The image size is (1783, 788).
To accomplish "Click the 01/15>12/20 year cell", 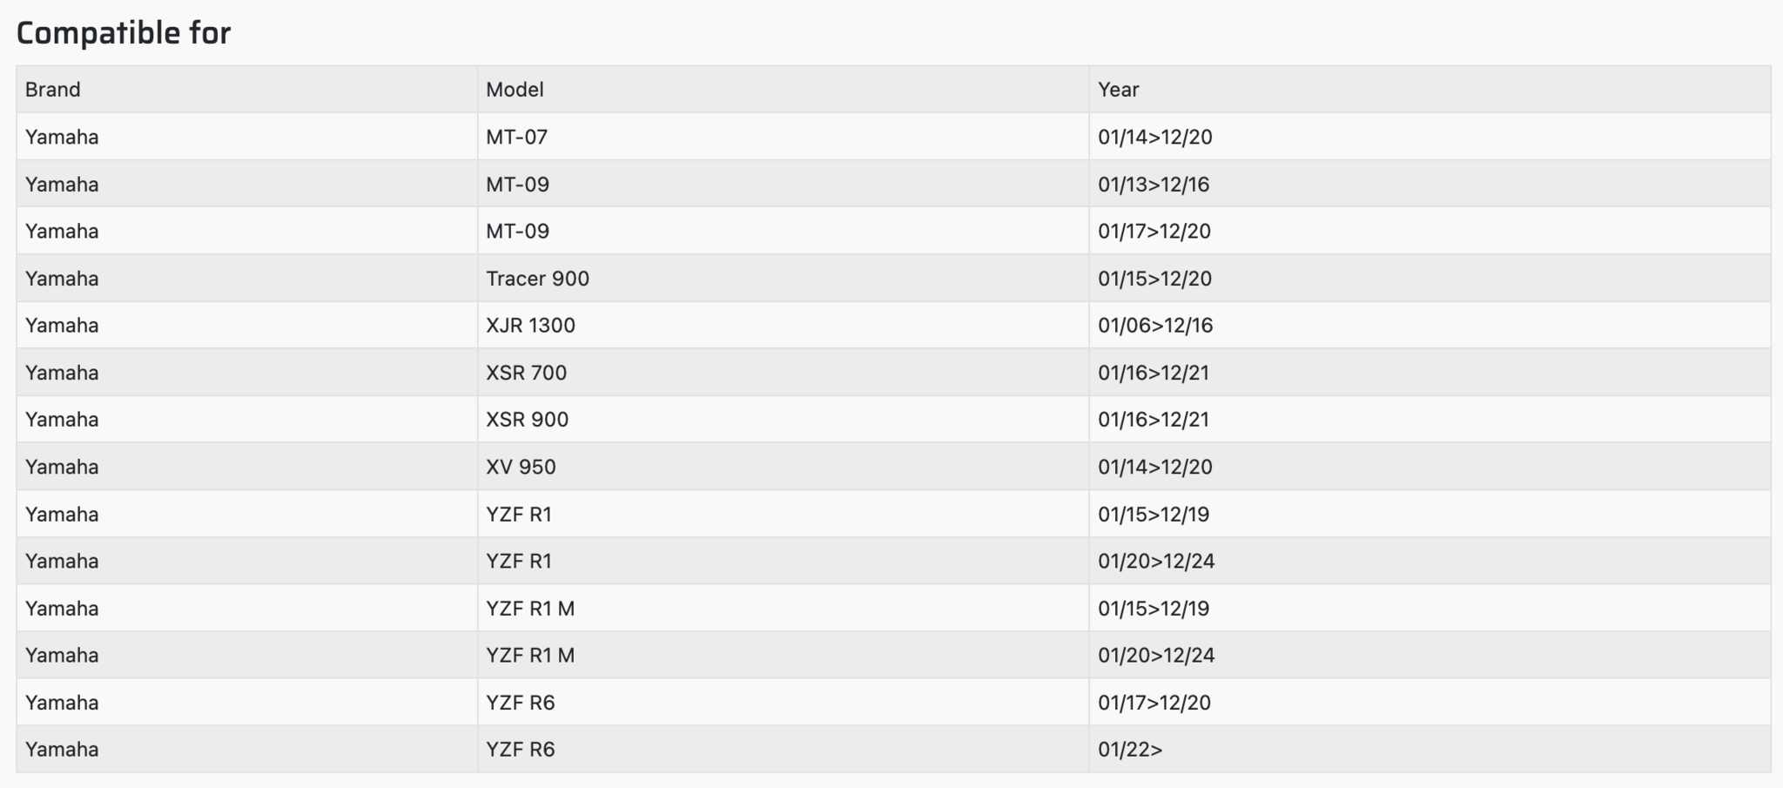I will point(1154,279).
